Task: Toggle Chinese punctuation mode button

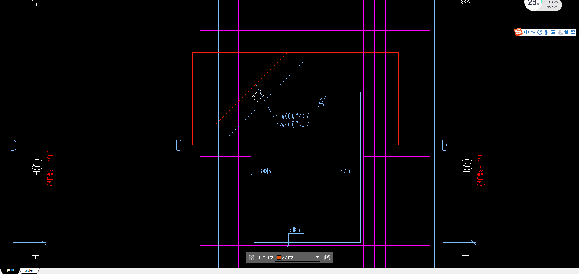Action: click(533, 32)
